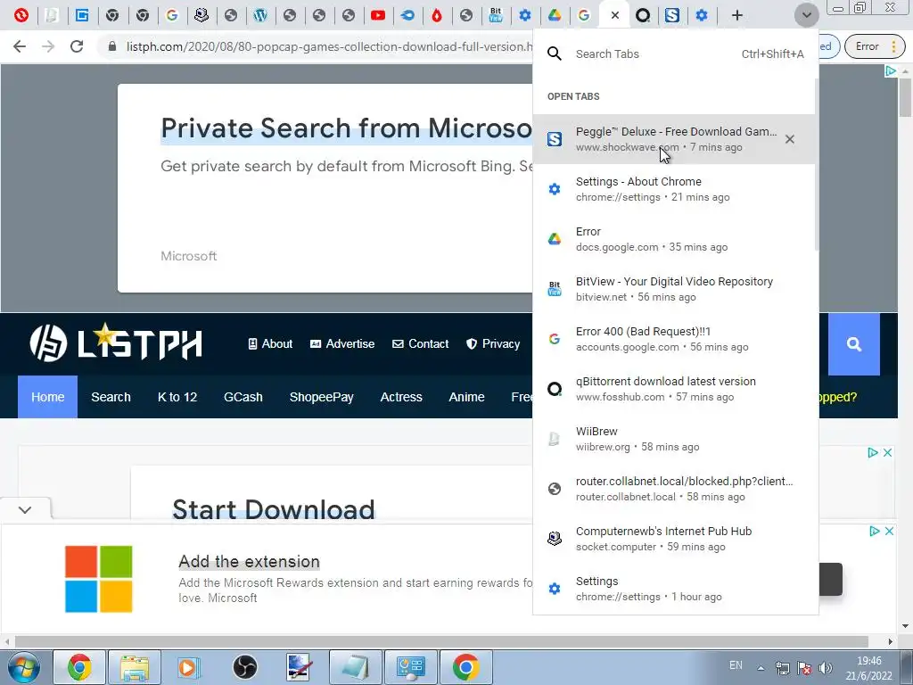Click the Google Drive favicon in tab list
Screen dimensions: 913x685
coord(555,239)
